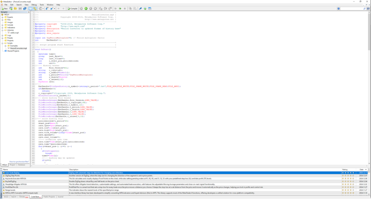Click the Open folder icon in toolbar
Viewport: 371px width, 199px height.
point(15,9)
